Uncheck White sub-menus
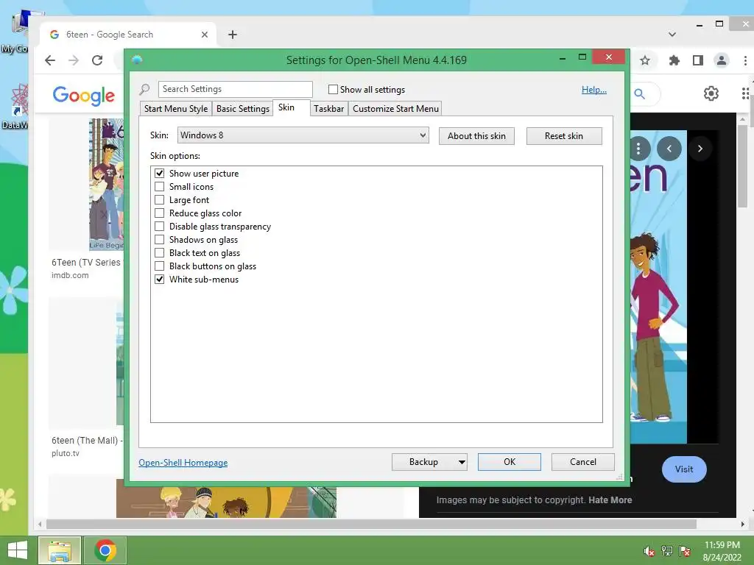754x565 pixels. 159,279
